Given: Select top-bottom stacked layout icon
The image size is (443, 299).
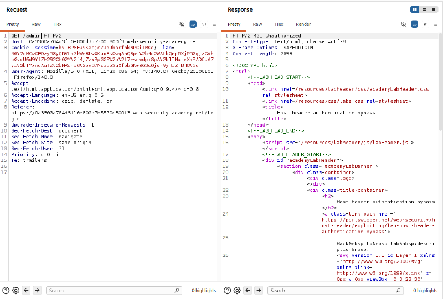Looking at the screenshot, I should (424, 9).
